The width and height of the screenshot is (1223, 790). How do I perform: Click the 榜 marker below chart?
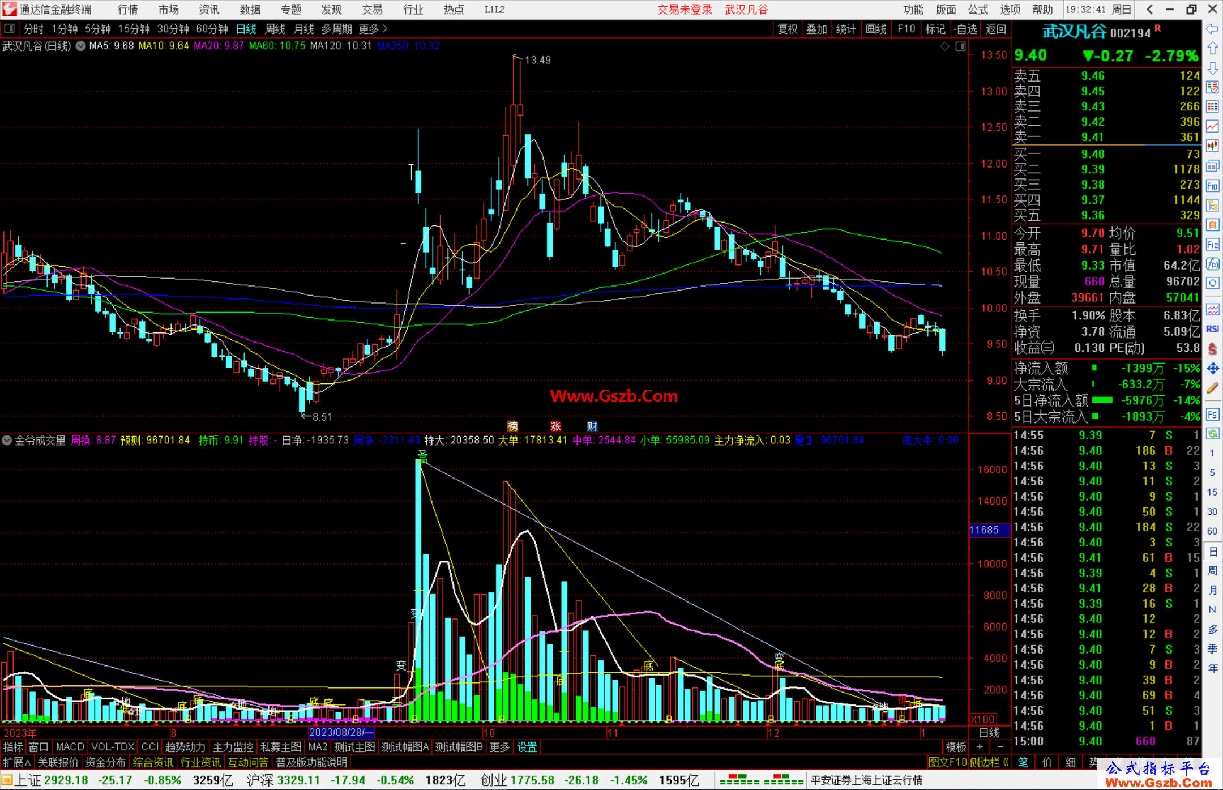pos(513,426)
